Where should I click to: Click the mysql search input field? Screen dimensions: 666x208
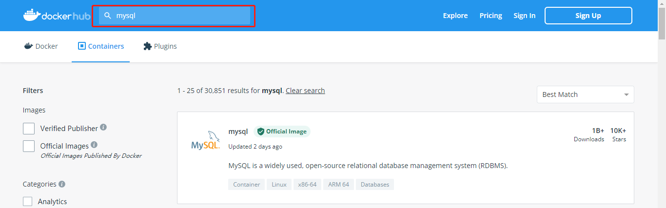pyautogui.click(x=175, y=16)
